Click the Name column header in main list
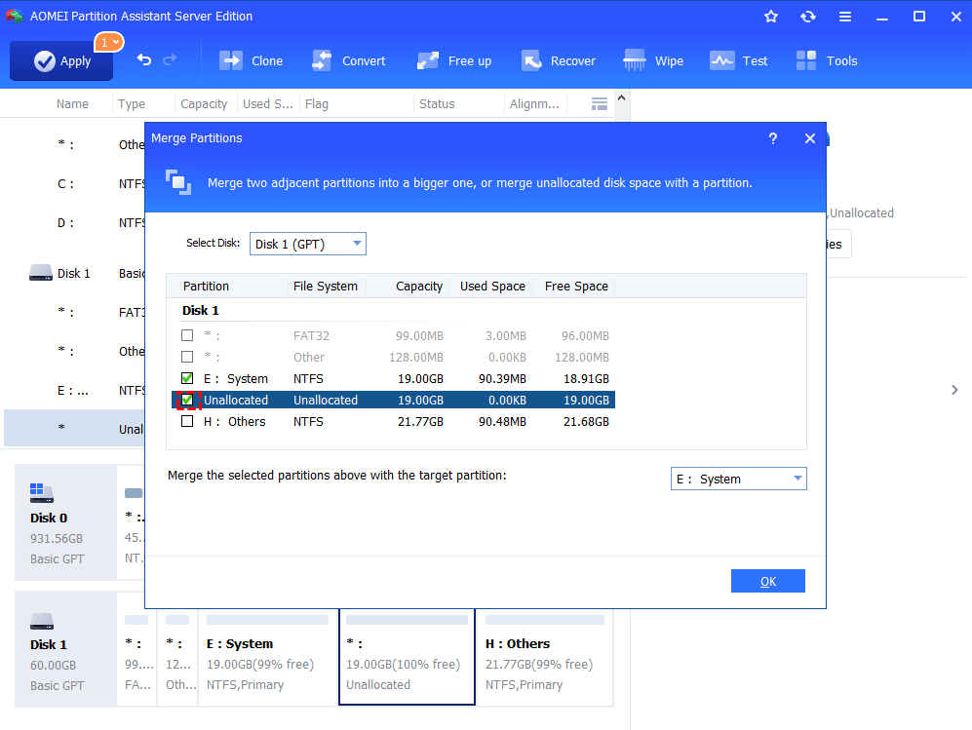Image resolution: width=972 pixels, height=730 pixels. coord(72,104)
